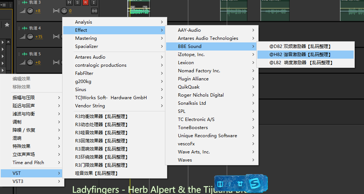This screenshot has height=194, width=364.
Task: Expand the Waves vendor submenu
Action: click(x=211, y=160)
